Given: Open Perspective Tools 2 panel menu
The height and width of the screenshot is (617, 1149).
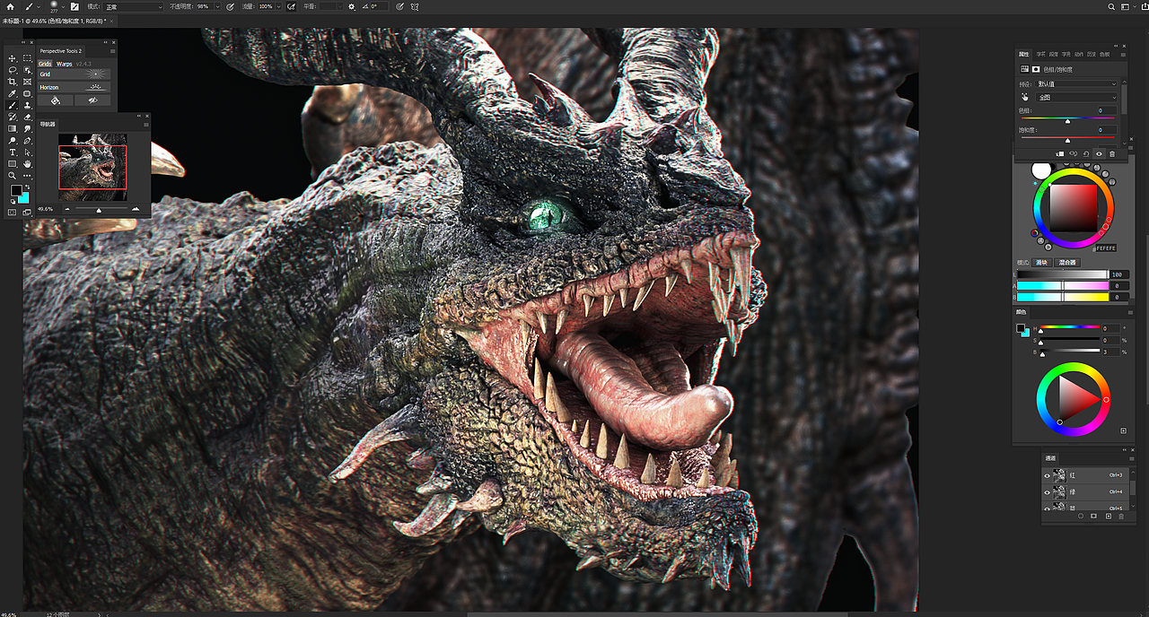Looking at the screenshot, I should tap(112, 51).
